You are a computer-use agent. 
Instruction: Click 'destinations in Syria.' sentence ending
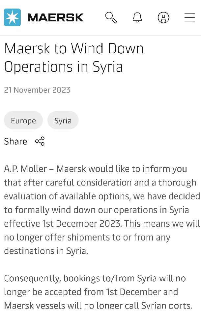46,250
